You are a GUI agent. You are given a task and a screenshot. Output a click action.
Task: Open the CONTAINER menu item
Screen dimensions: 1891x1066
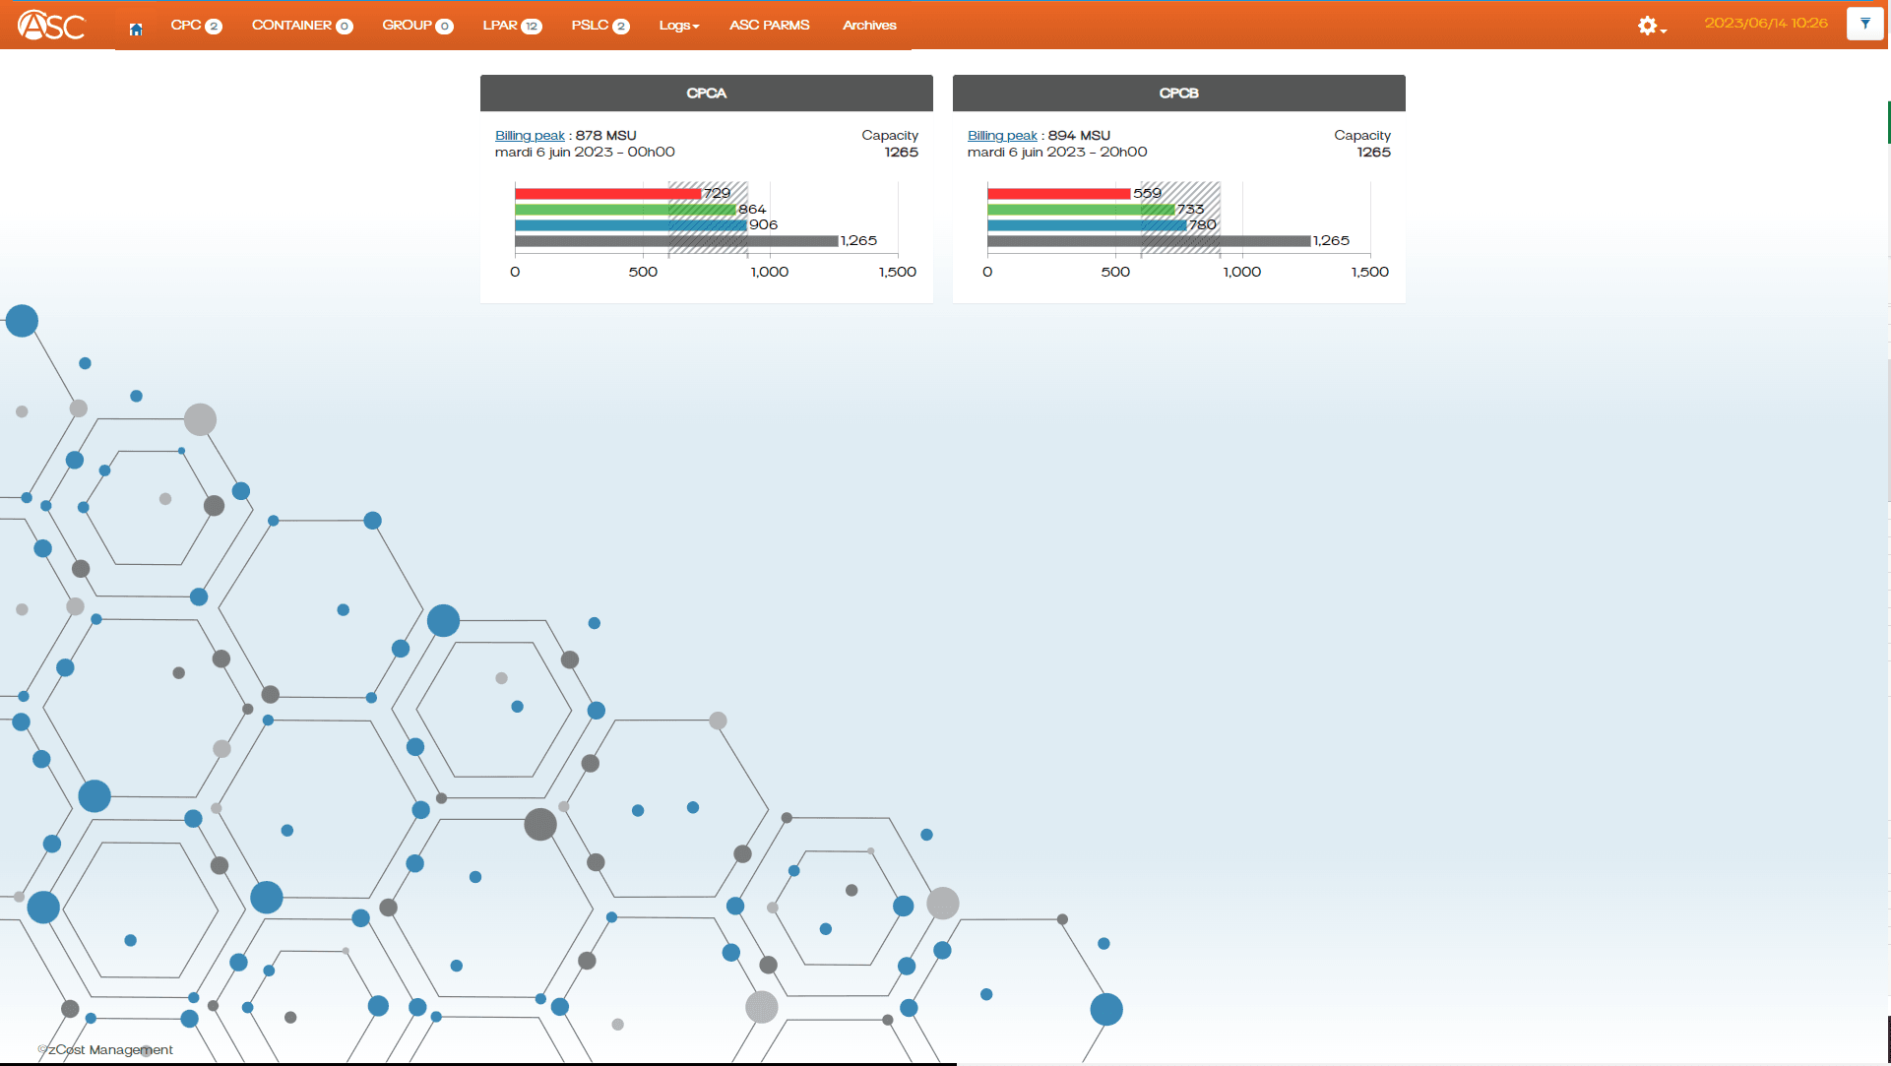(302, 26)
